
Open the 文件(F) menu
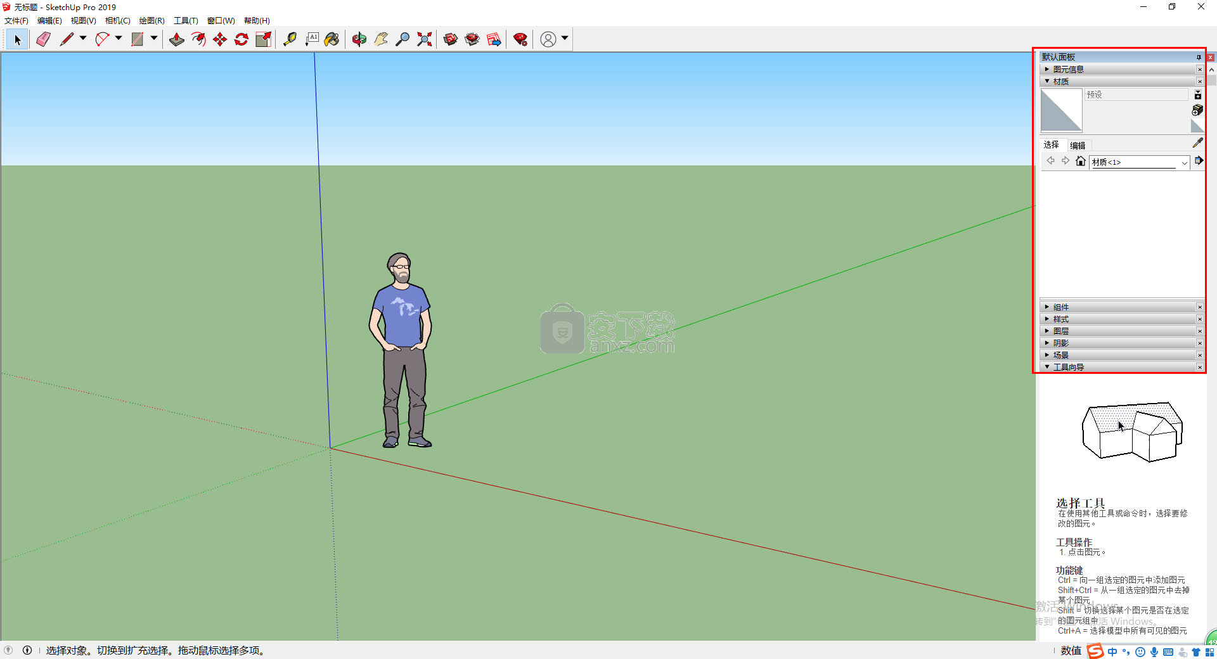point(16,21)
